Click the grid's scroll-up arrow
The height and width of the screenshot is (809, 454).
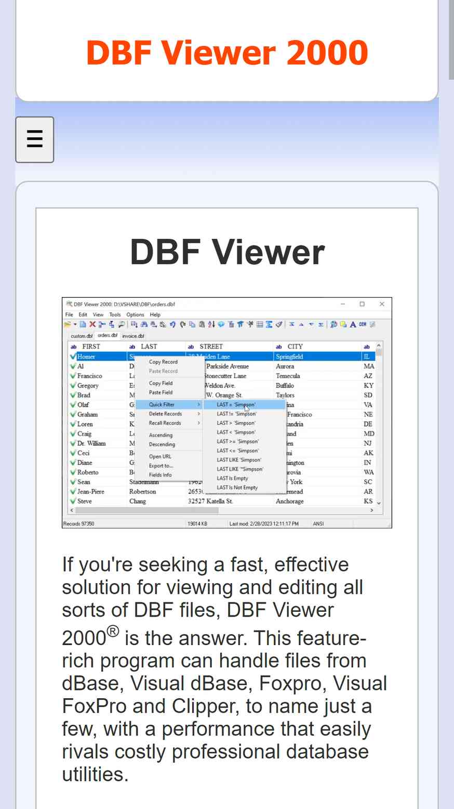(x=379, y=345)
